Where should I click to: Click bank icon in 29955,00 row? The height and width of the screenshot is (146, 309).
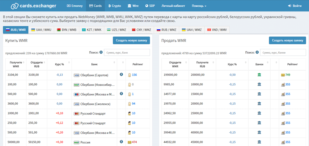coord(259,123)
